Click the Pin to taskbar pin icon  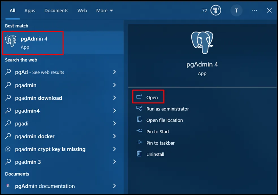[139, 143]
